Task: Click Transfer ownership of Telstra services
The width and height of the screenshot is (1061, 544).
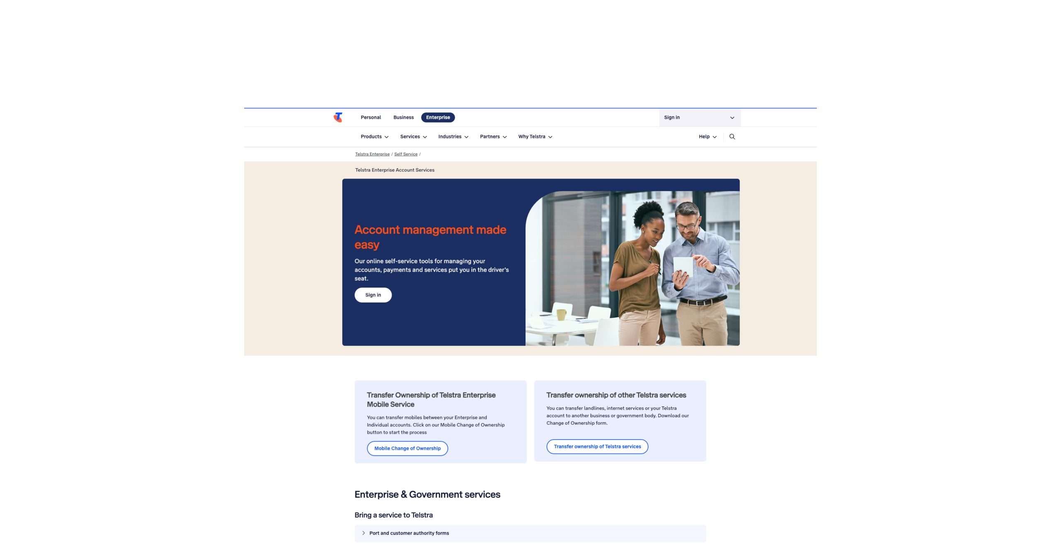Action: 598,446
